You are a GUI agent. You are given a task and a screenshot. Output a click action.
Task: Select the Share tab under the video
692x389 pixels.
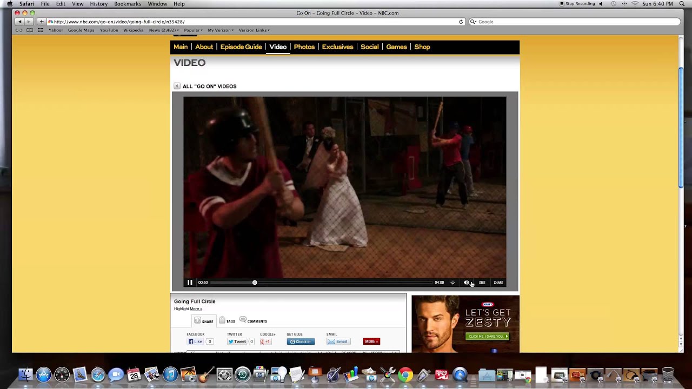coord(204,321)
